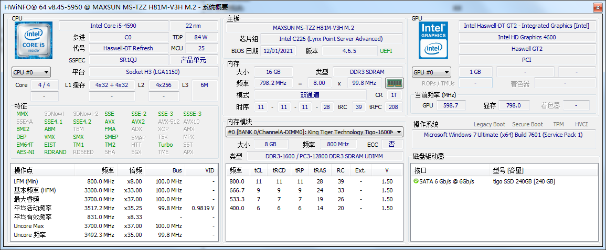The width and height of the screenshot is (606, 250).
Task: Click the AVX2 feature indicator
Action: click(x=138, y=122)
